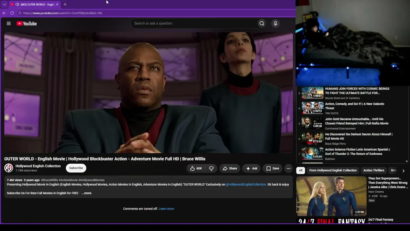
Task: Play the 'Darkest Secret About Himself' thumbnail
Action: 313,138
